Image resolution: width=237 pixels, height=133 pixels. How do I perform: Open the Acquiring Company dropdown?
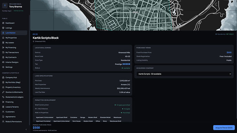point(184,74)
